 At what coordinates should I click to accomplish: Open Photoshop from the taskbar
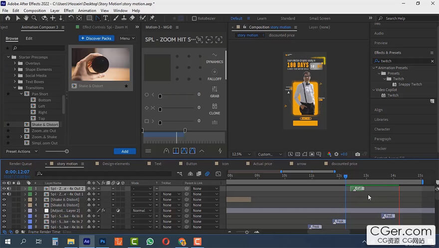pos(102,242)
